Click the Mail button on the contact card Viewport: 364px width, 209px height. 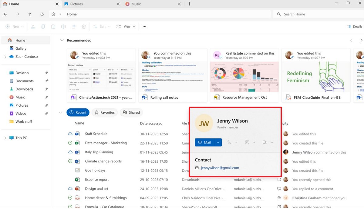(x=205, y=142)
